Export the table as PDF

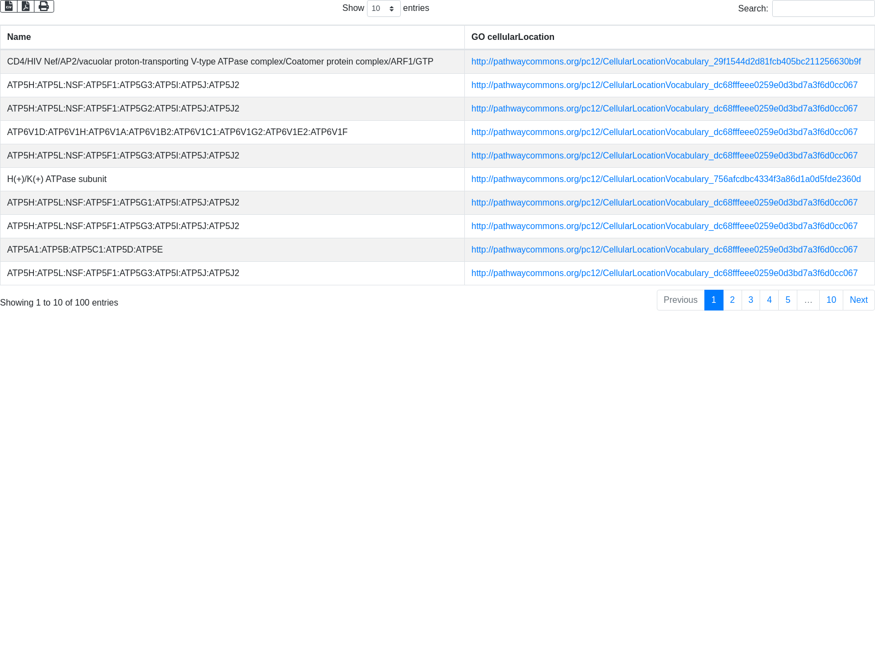[x=26, y=6]
